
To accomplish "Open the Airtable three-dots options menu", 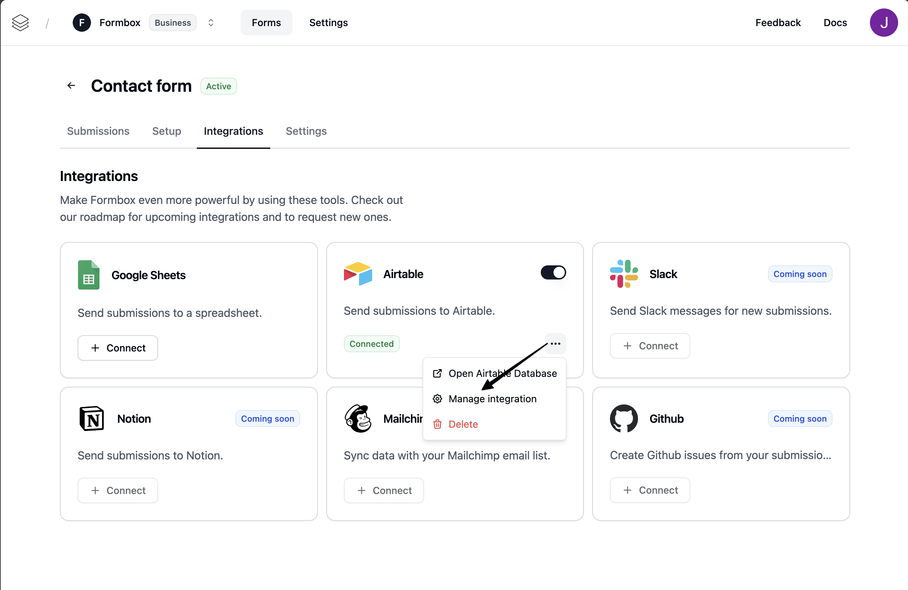I will click(x=555, y=343).
